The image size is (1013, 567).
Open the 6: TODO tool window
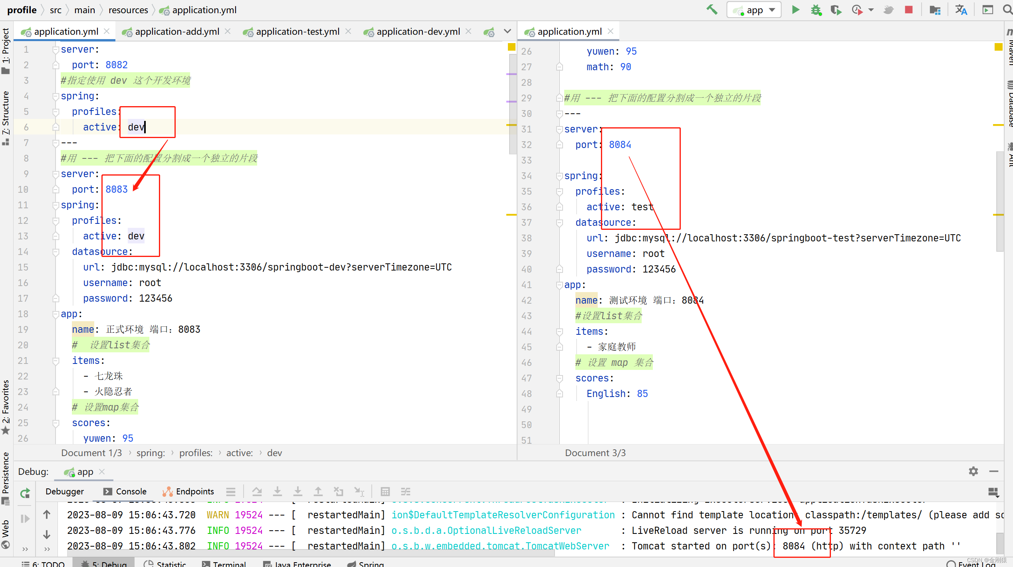pyautogui.click(x=43, y=563)
